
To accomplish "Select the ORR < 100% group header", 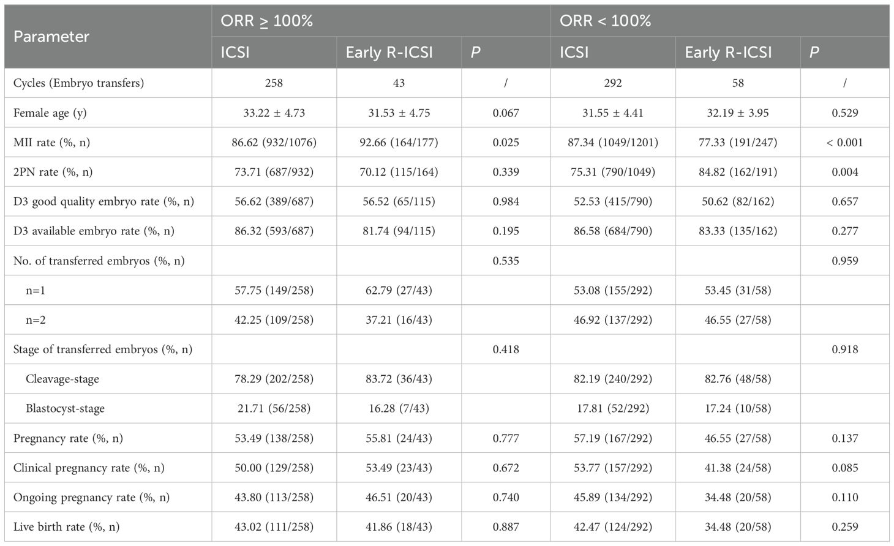I will (605, 21).
